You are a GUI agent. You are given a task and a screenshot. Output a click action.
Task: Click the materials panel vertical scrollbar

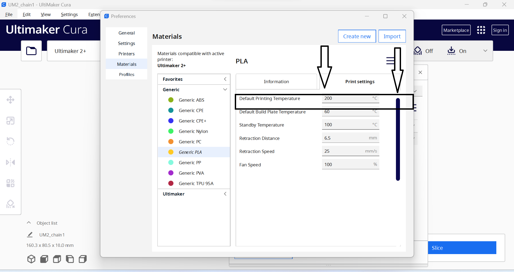pyautogui.click(x=398, y=139)
